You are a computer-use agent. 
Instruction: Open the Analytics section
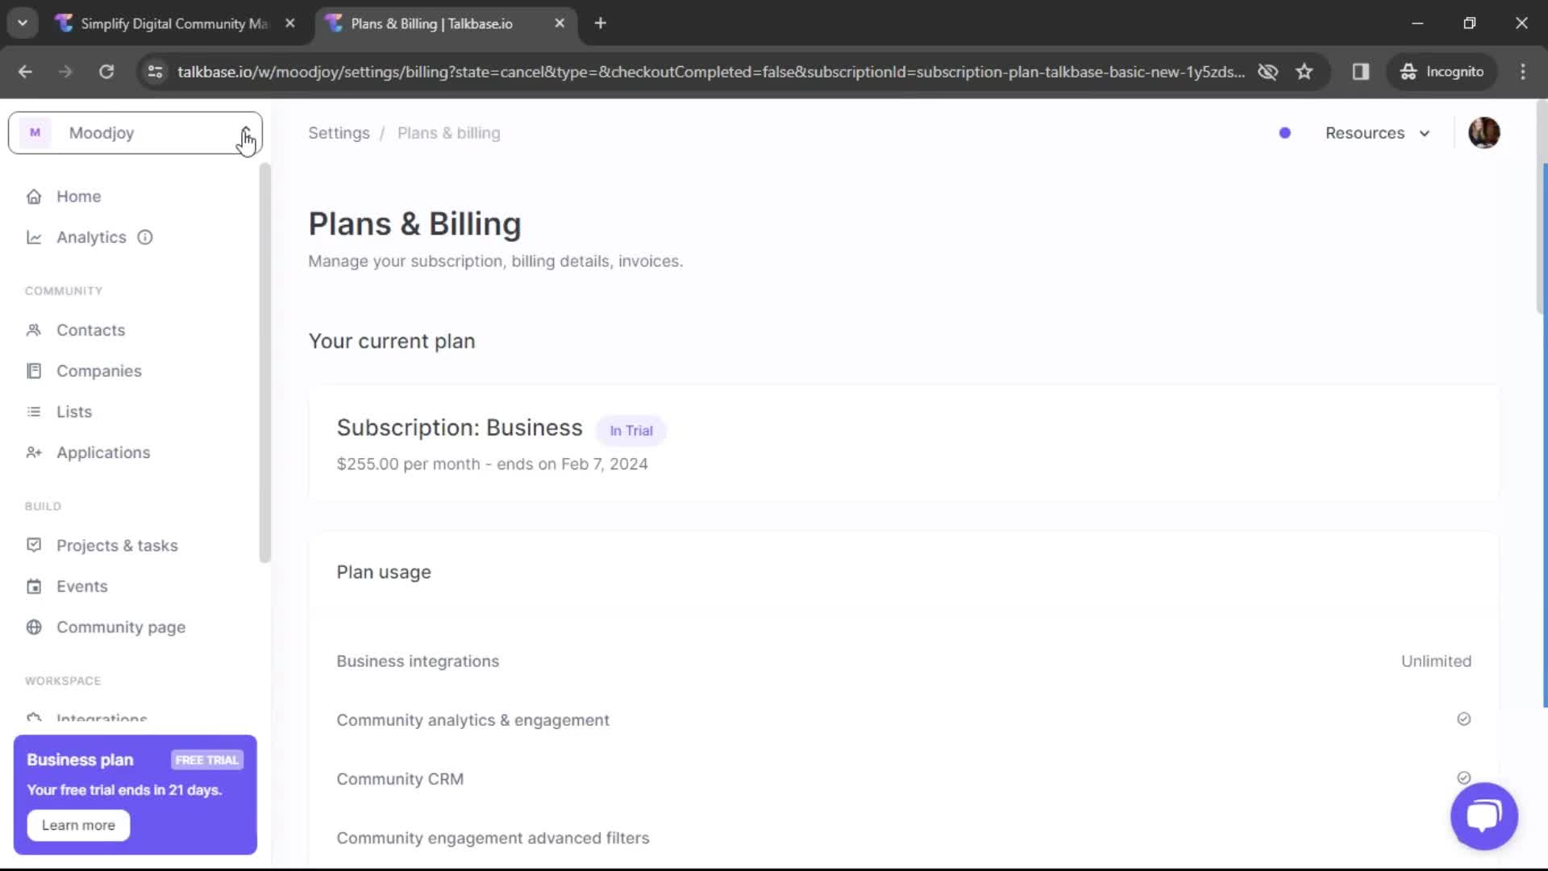(91, 236)
